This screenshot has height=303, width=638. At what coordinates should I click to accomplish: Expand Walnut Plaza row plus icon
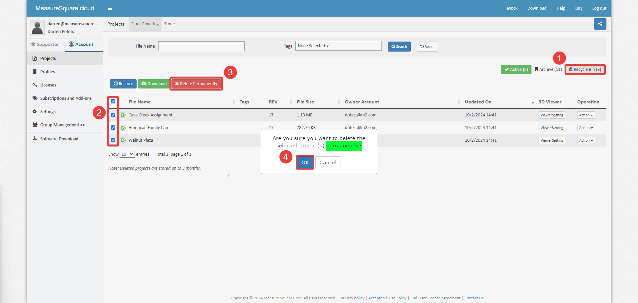pos(123,140)
